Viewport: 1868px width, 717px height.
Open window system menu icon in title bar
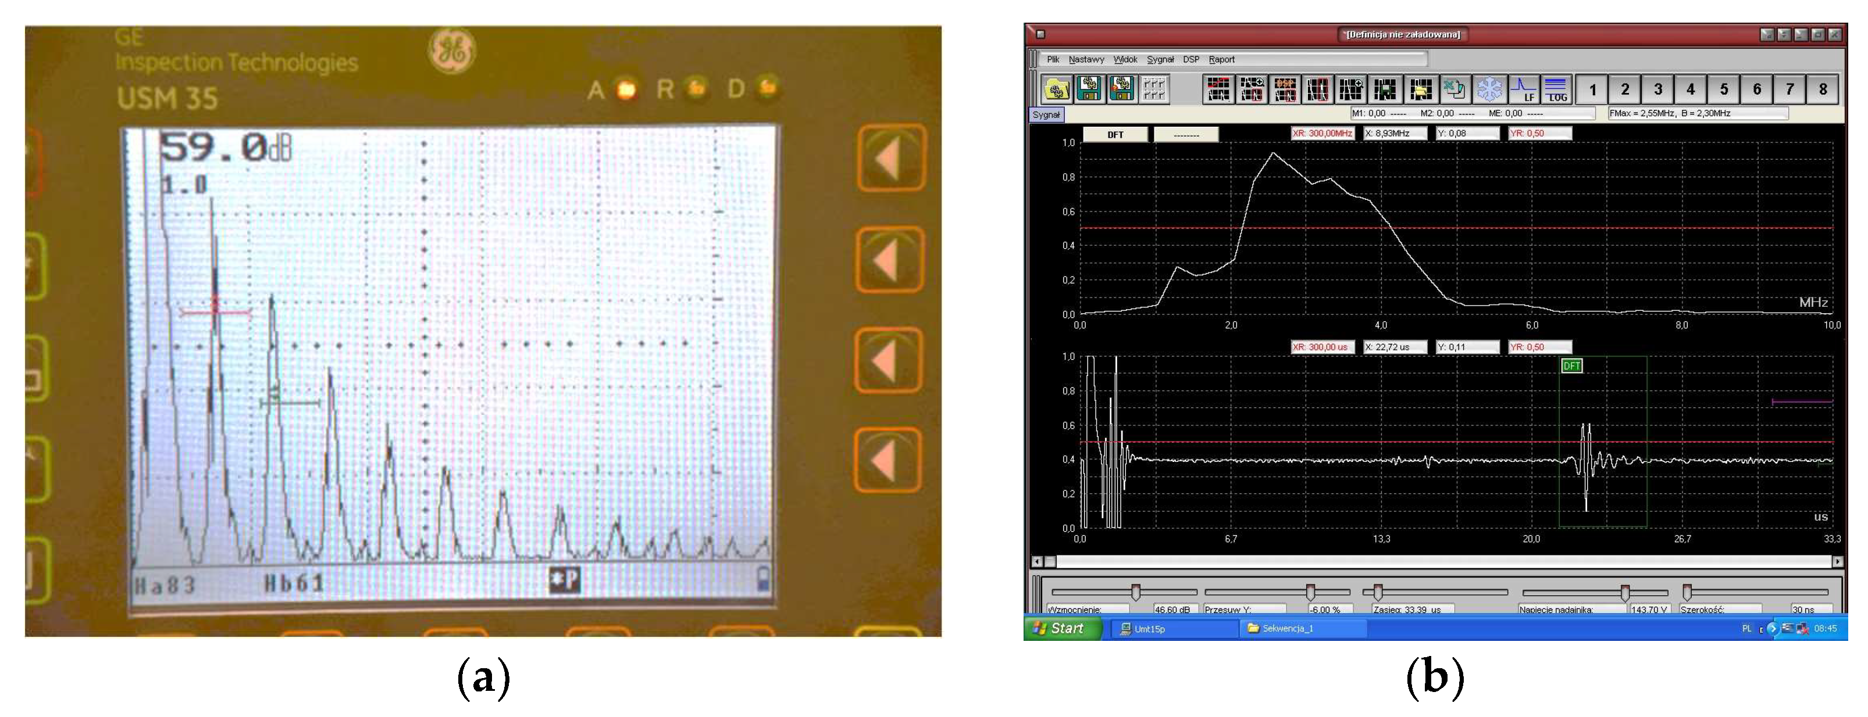pos(1040,34)
